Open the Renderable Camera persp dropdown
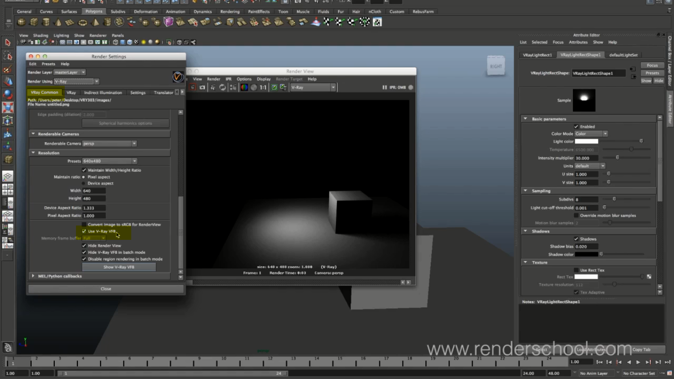 pyautogui.click(x=109, y=144)
